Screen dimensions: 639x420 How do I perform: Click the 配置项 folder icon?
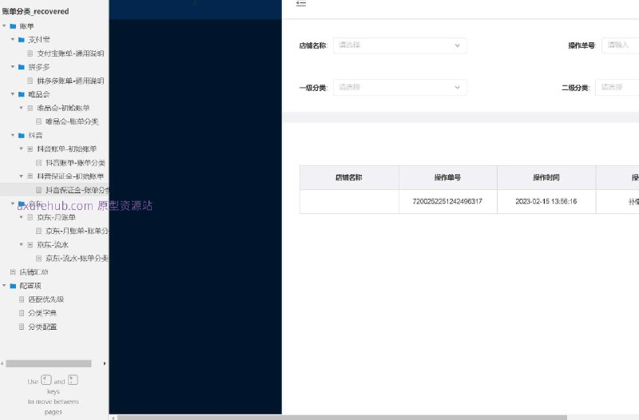click(x=13, y=286)
